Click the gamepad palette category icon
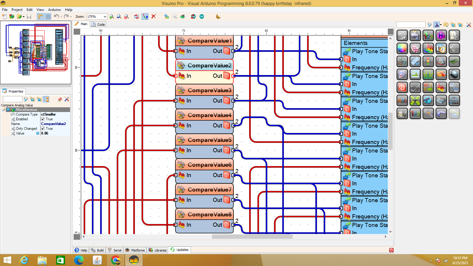The height and width of the screenshot is (266, 473). click(441, 113)
